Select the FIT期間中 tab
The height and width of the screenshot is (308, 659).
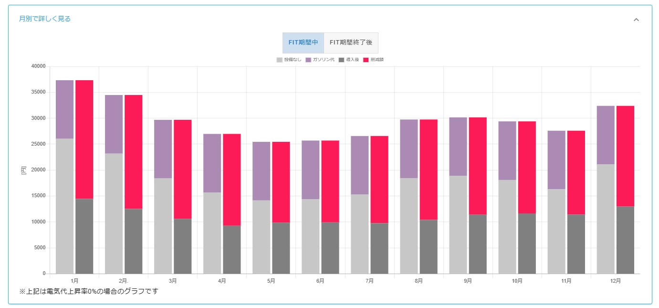point(303,42)
